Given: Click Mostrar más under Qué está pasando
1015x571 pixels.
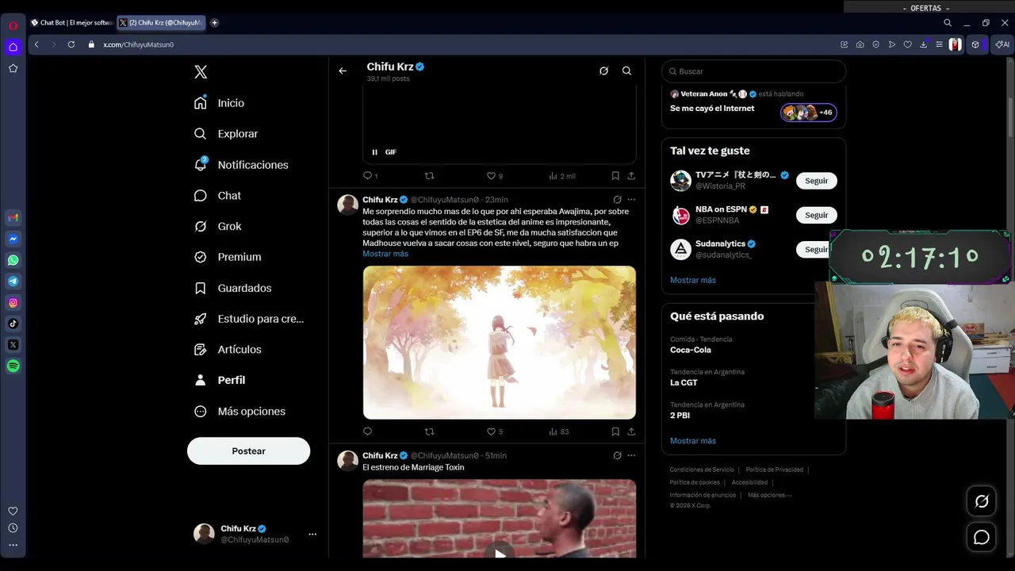Looking at the screenshot, I should pyautogui.click(x=693, y=441).
